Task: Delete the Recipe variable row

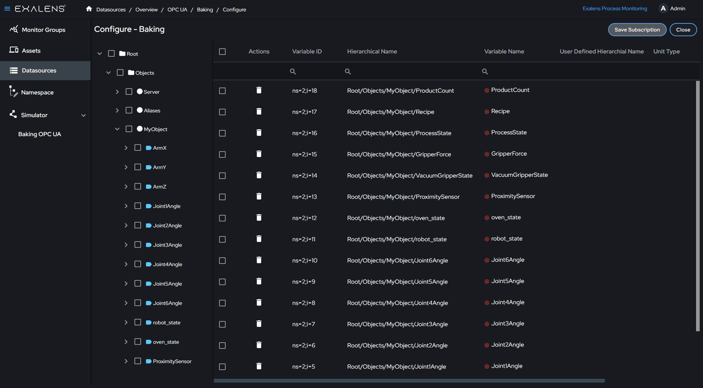Action: (x=259, y=111)
